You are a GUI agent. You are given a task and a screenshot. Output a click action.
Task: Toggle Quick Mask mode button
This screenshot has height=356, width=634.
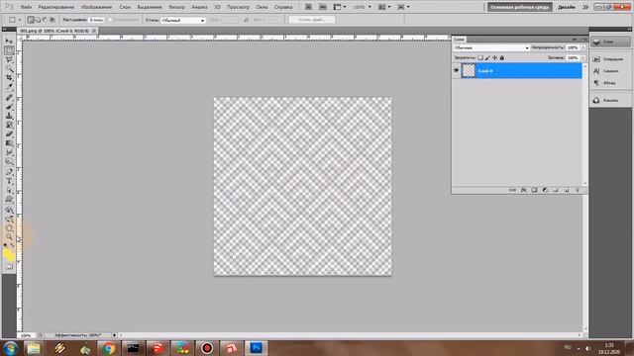coord(9,266)
